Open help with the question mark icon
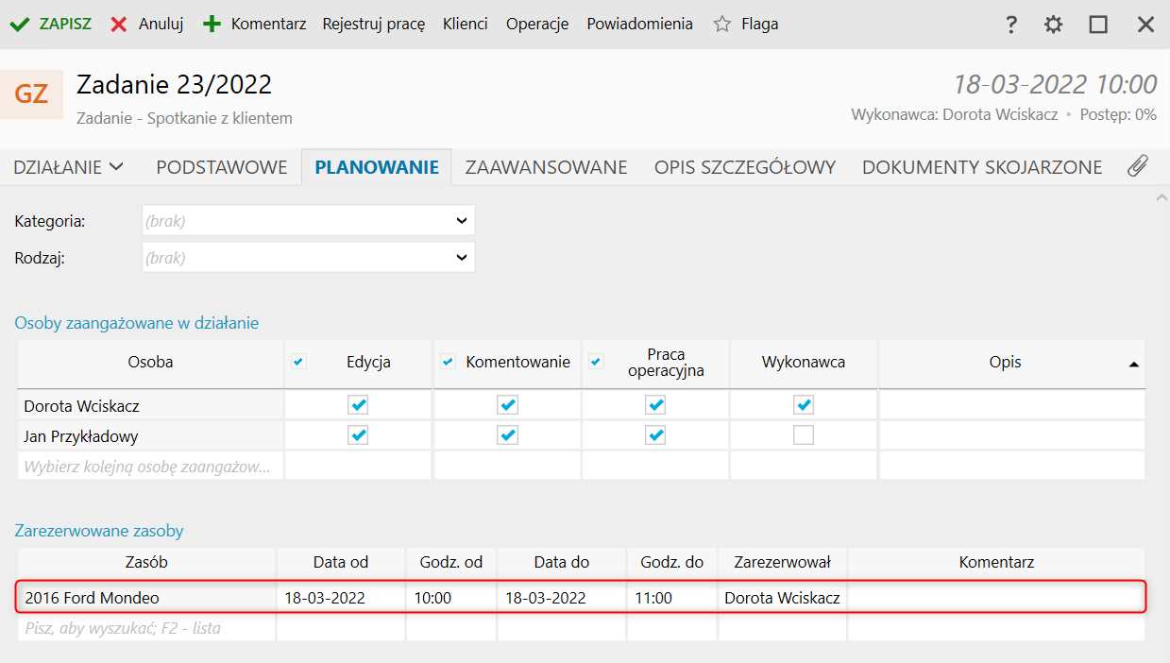Viewport: 1170px width, 663px height. point(1011,25)
